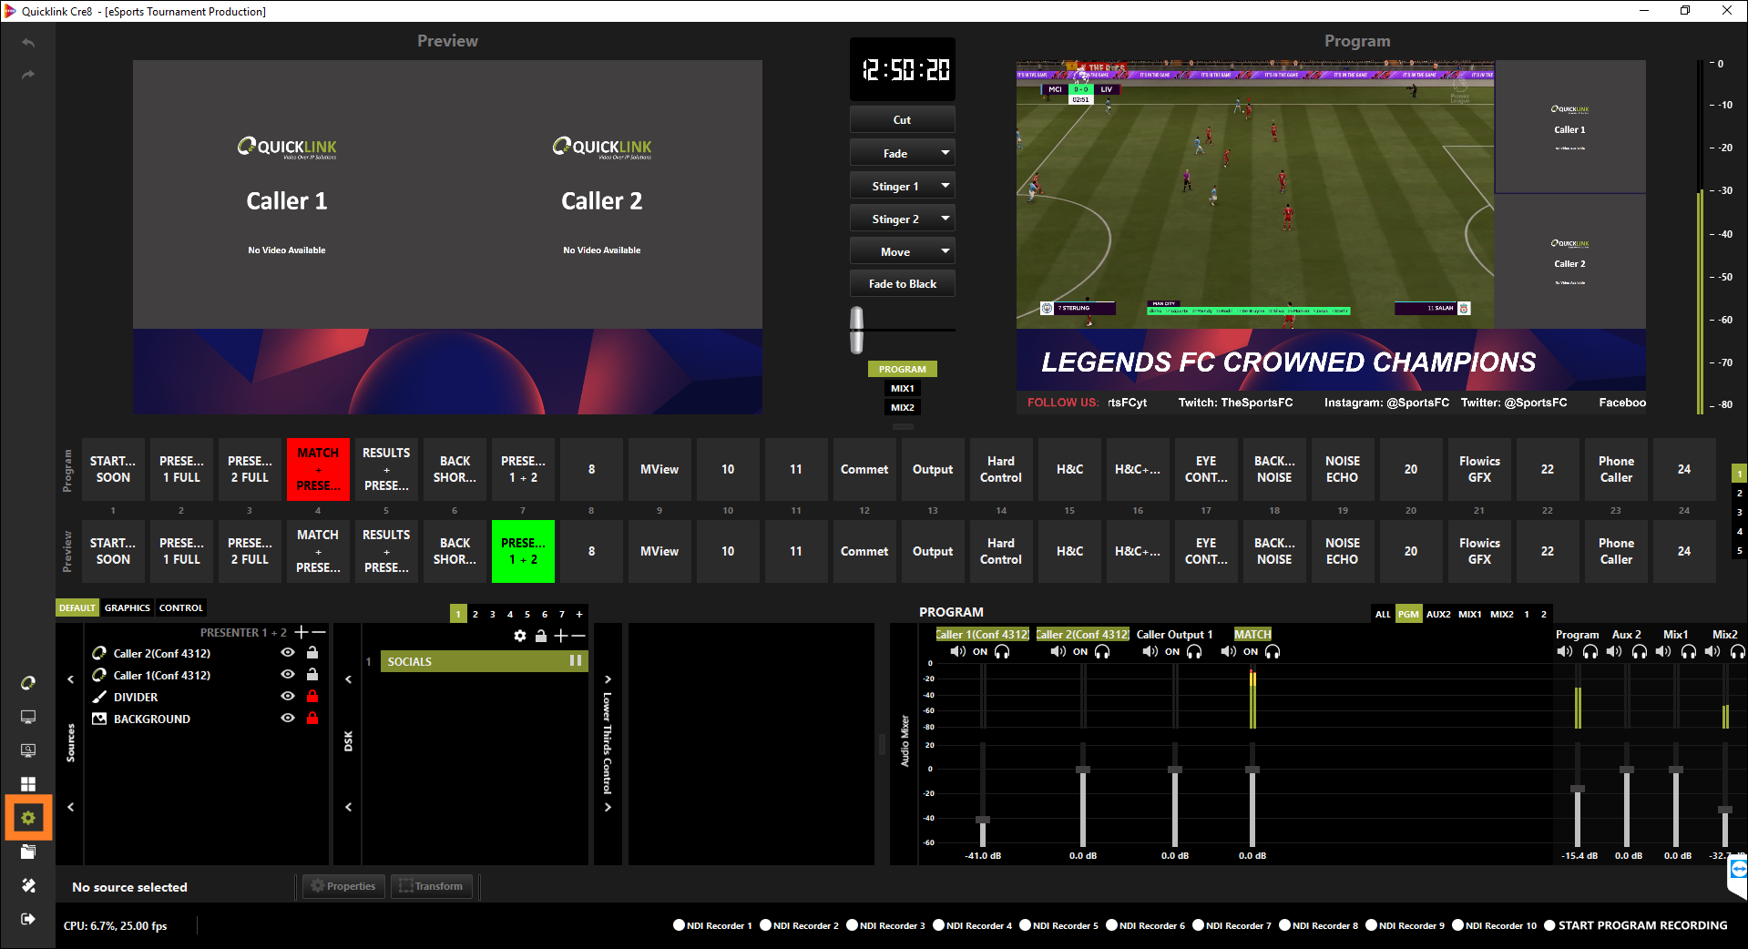Viewport: 1748px width, 949px height.
Task: Switch to the GRAPHICS tab
Action: (127, 607)
